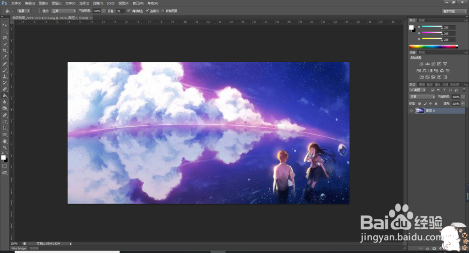Screen dimensions: 469x253
Task: Select the Path Selection tool
Action: click(5, 128)
